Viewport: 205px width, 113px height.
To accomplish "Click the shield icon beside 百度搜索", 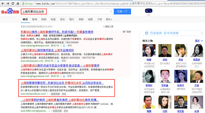I will pyautogui.click(x=147, y=33).
